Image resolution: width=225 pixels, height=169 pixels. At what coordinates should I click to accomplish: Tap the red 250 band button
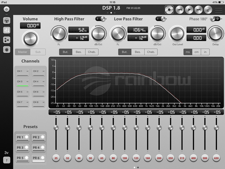tap(171, 158)
